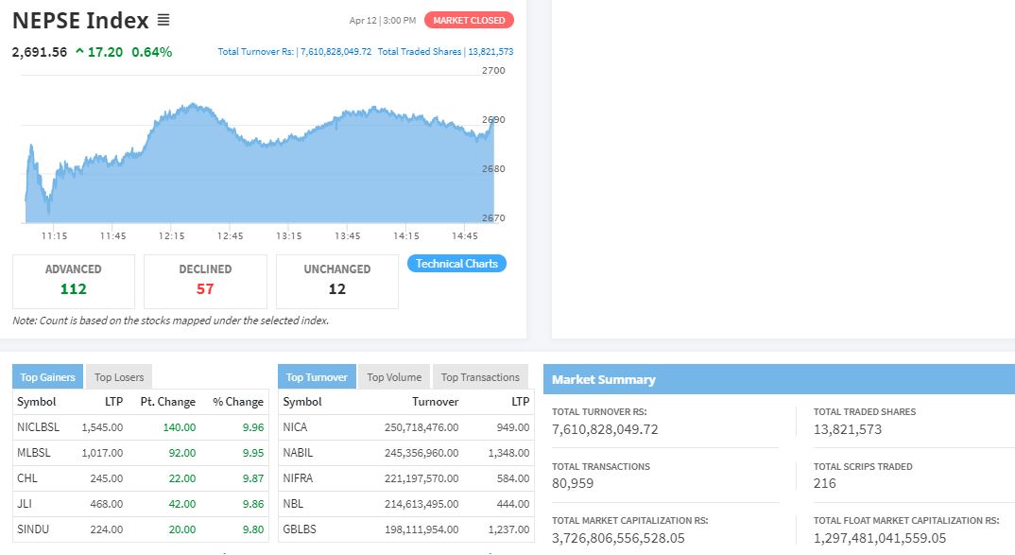Click GBLBS's turnover 198,111,954.00 cell
This screenshot has width=1015, height=555.
click(x=421, y=529)
